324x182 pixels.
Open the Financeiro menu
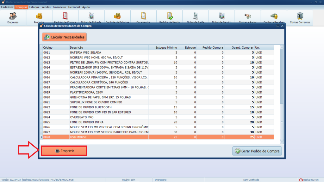59,7
